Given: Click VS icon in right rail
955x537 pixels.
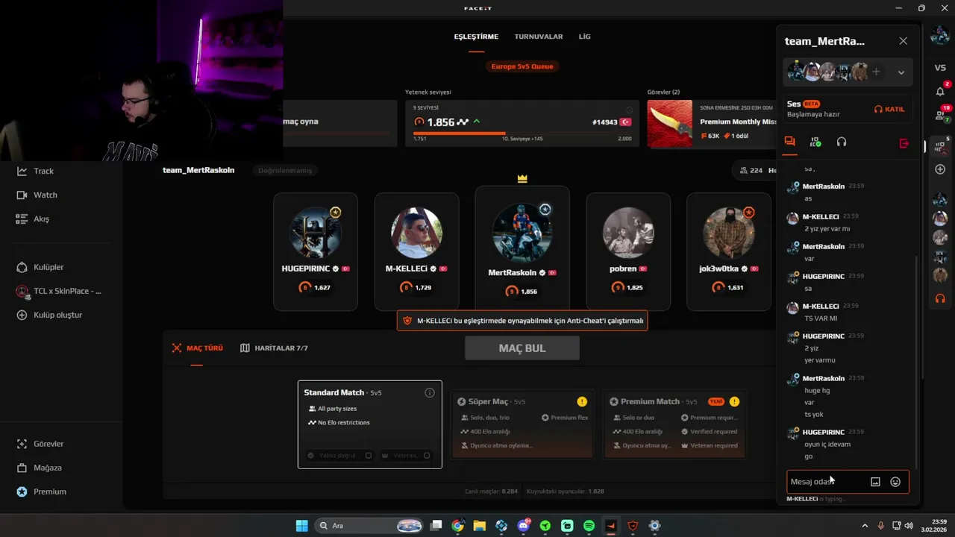Looking at the screenshot, I should [x=940, y=67].
